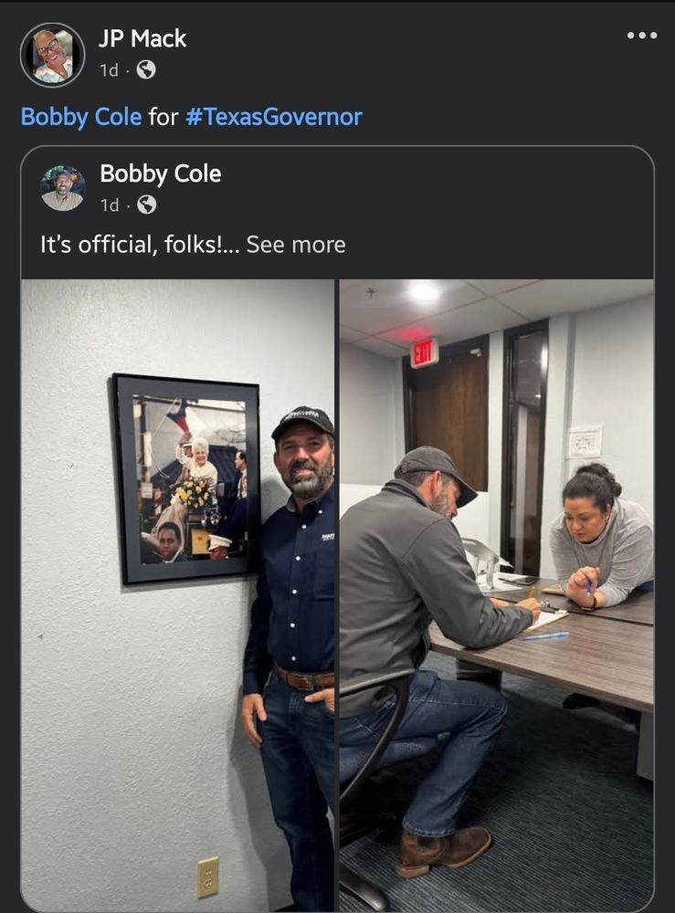The image size is (675, 913).
Task: Open Bobby Cole's name in the shared post
Action: coord(160,173)
